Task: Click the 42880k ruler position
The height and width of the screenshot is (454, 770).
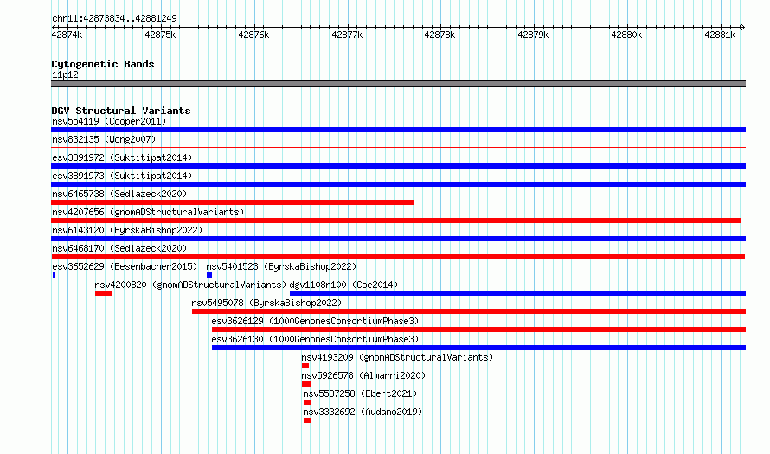Action: click(x=626, y=35)
